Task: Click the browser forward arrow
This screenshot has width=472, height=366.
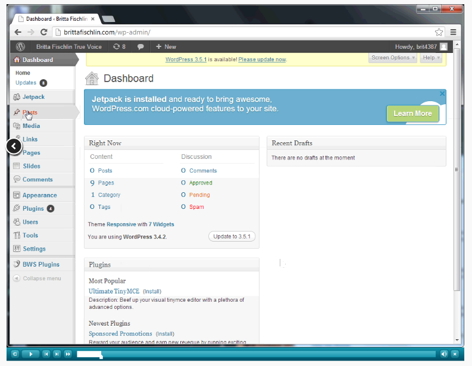Action: point(31,32)
